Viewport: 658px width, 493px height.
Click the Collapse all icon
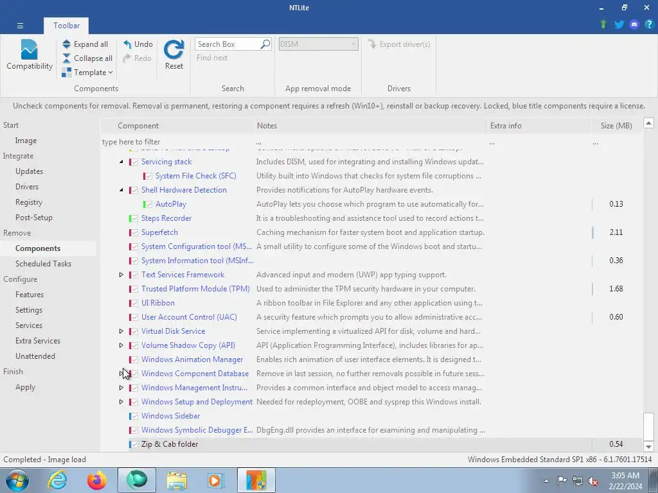pos(66,58)
